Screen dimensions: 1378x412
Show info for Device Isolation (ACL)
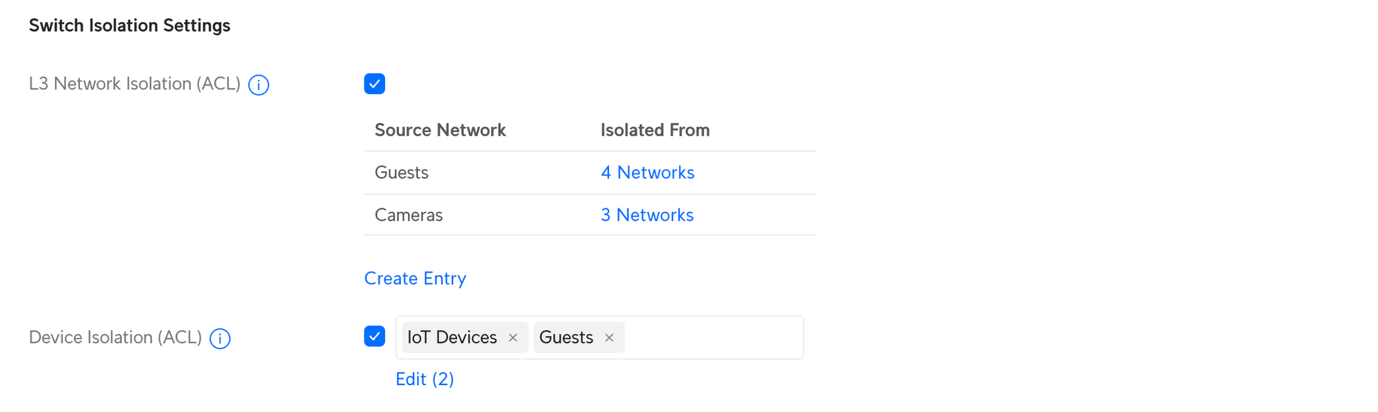click(x=220, y=338)
